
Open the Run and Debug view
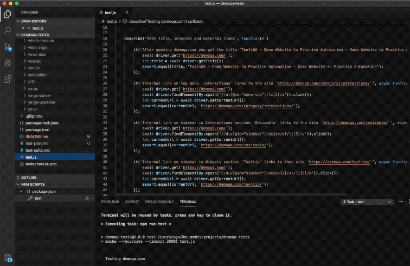pyautogui.click(x=8, y=63)
